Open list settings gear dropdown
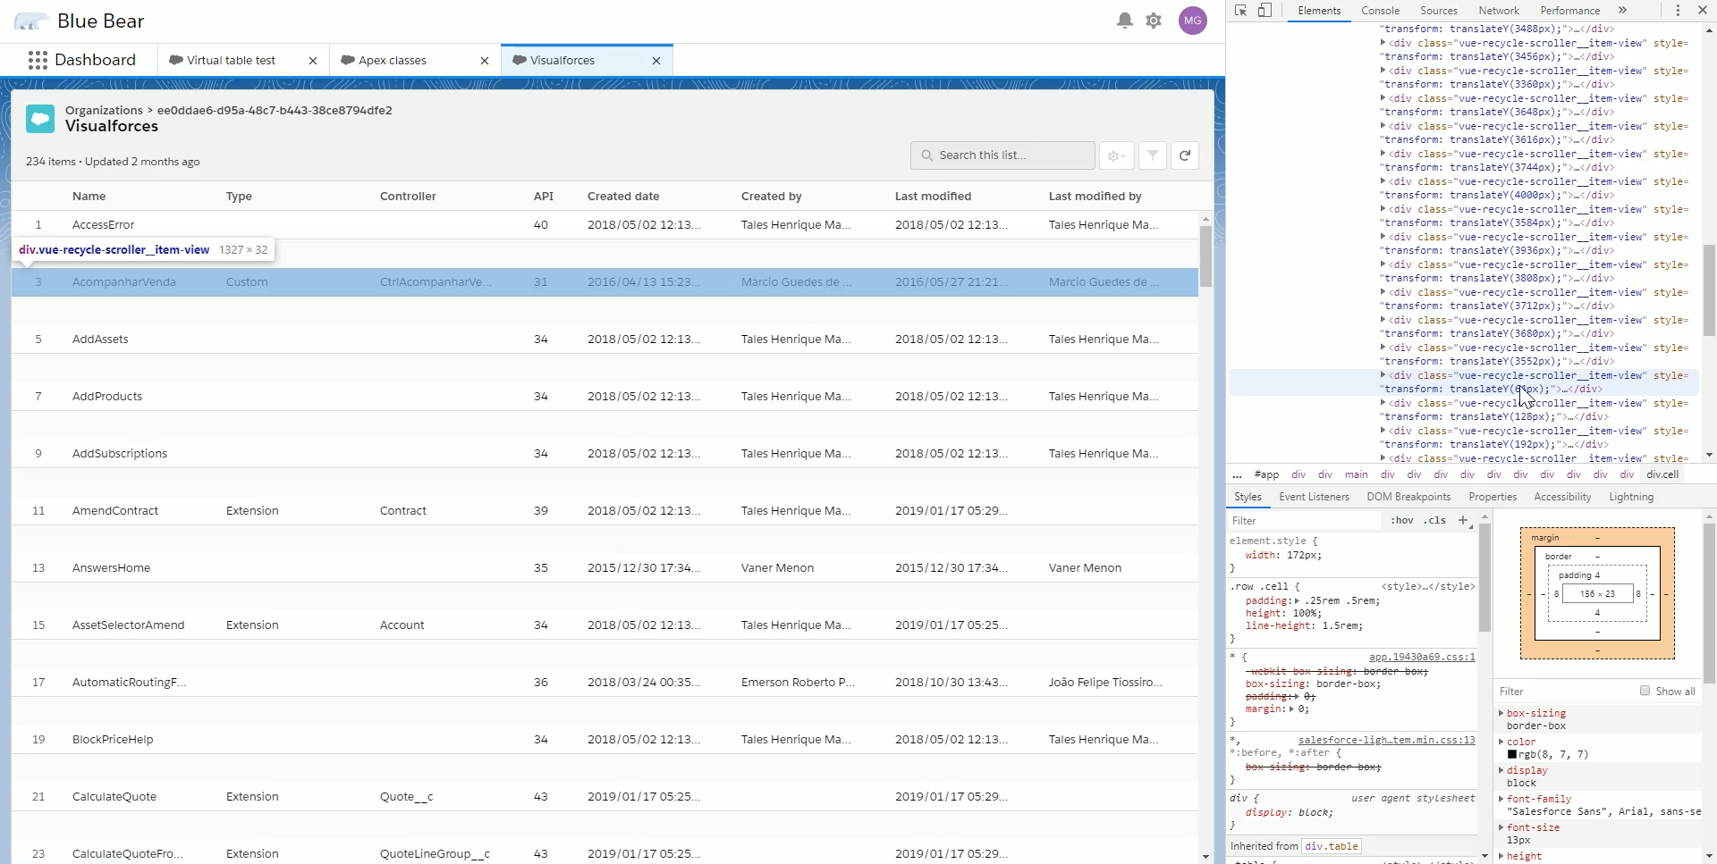 tap(1116, 155)
